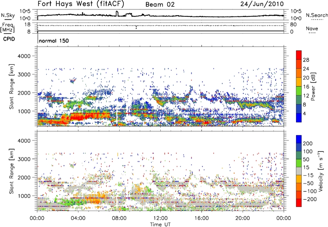Click the spike in sky noise near 08:00
The image size is (328, 227).
[x=117, y=14]
